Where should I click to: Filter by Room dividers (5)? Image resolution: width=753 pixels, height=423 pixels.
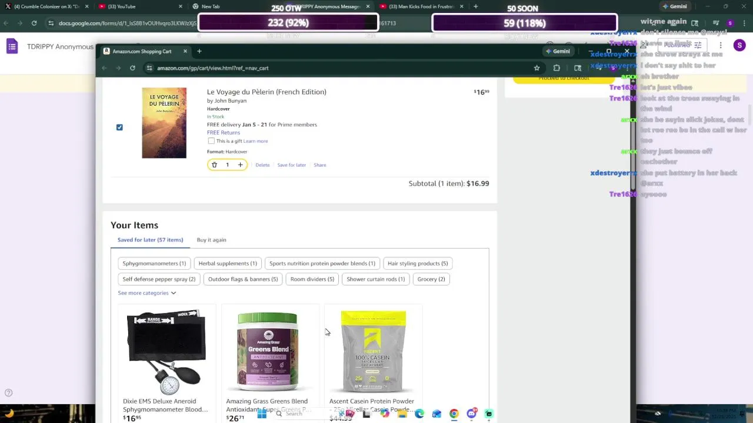(x=312, y=279)
